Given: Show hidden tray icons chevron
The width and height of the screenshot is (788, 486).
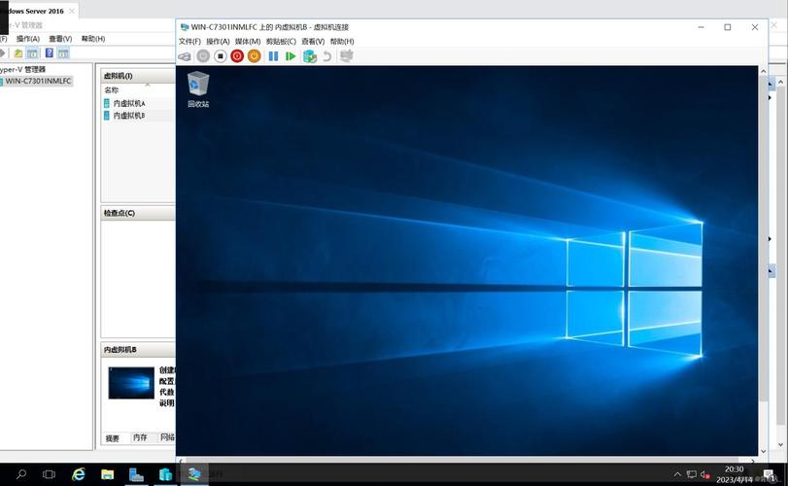Looking at the screenshot, I should pos(677,474).
